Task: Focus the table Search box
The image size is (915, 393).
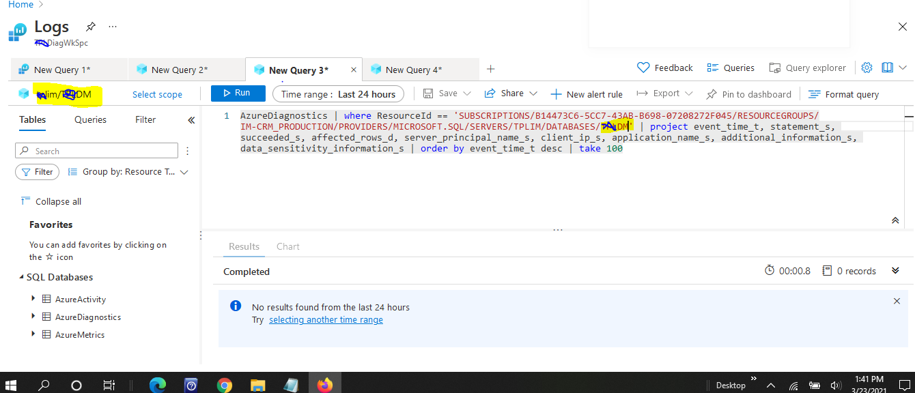Action: pos(96,151)
